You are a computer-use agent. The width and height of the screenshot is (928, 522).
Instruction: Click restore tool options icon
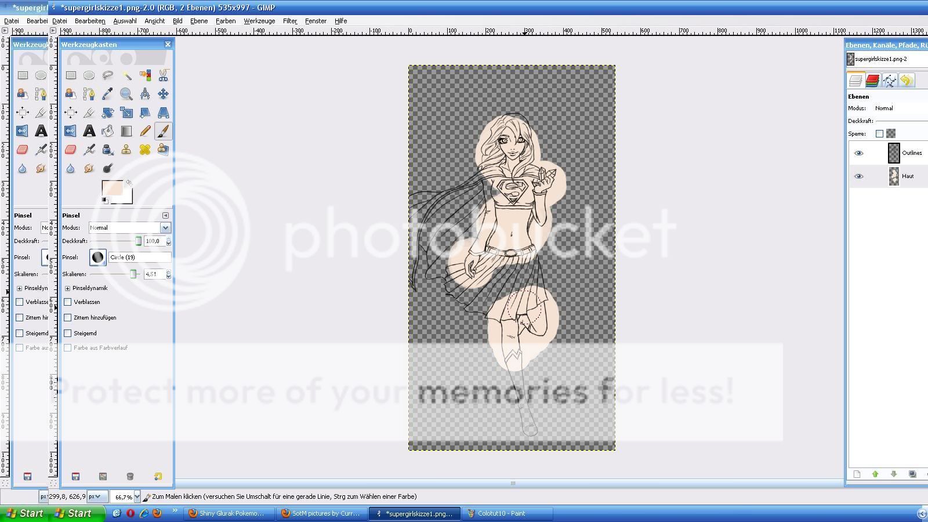point(103,476)
